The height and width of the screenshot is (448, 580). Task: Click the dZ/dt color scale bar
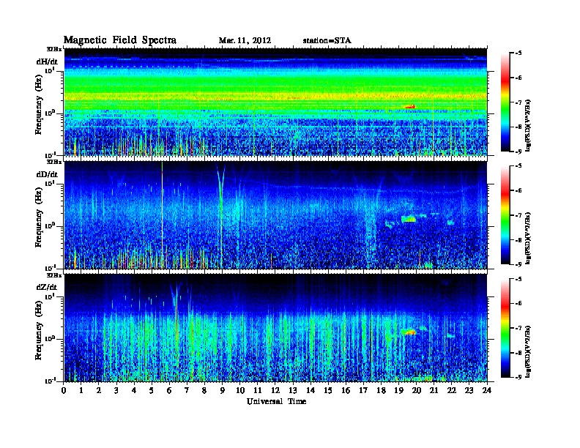click(505, 328)
